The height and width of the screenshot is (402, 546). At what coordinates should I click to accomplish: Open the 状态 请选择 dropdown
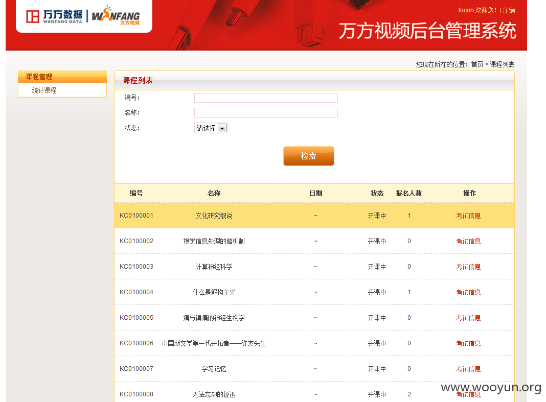211,128
